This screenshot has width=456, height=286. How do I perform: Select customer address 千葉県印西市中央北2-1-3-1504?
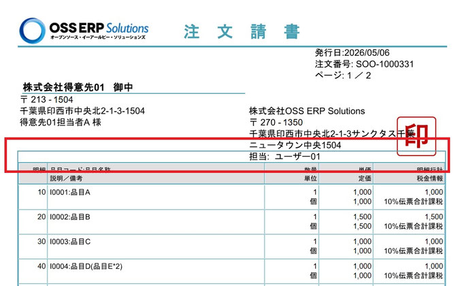click(x=82, y=111)
